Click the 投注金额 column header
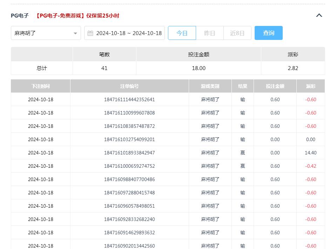The height and width of the screenshot is (249, 336). point(275,86)
